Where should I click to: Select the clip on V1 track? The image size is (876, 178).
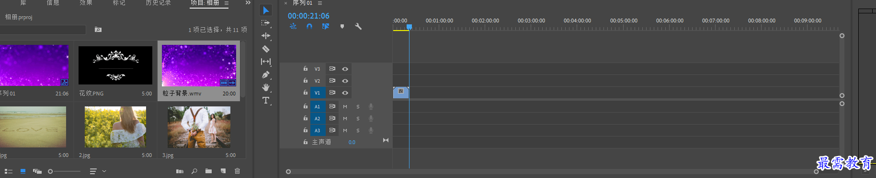pyautogui.click(x=401, y=93)
